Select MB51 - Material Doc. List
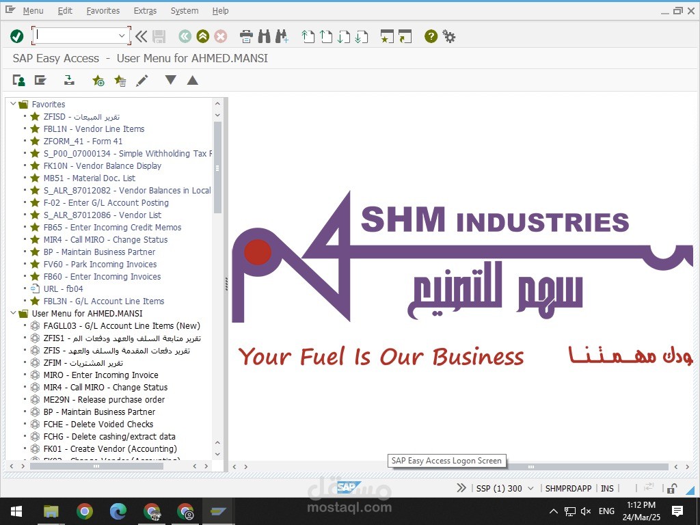This screenshot has width=700, height=525. [90, 178]
